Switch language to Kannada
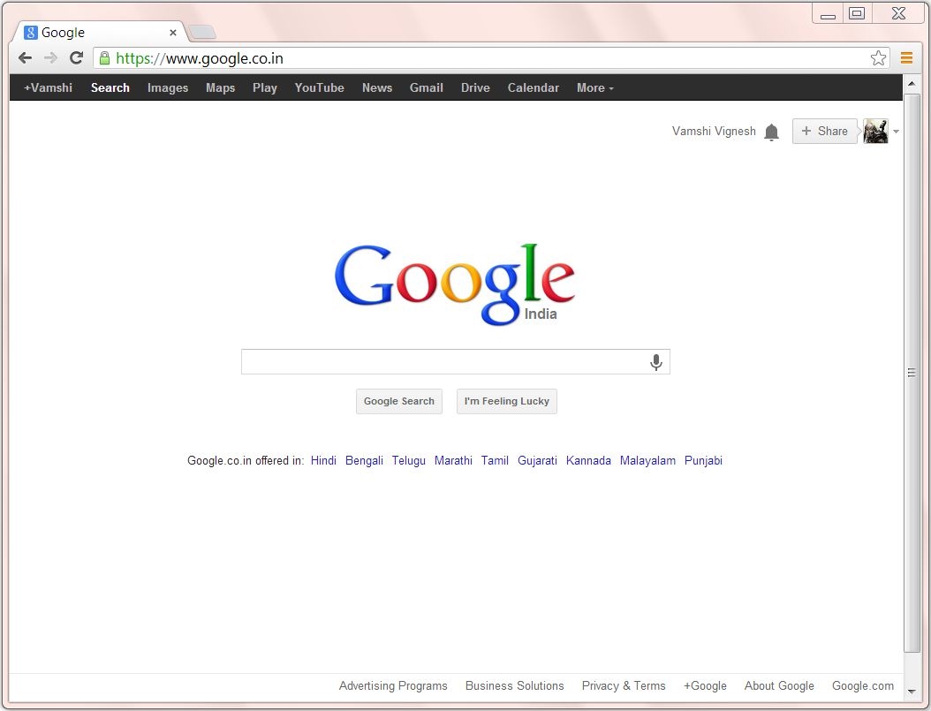 tap(588, 460)
